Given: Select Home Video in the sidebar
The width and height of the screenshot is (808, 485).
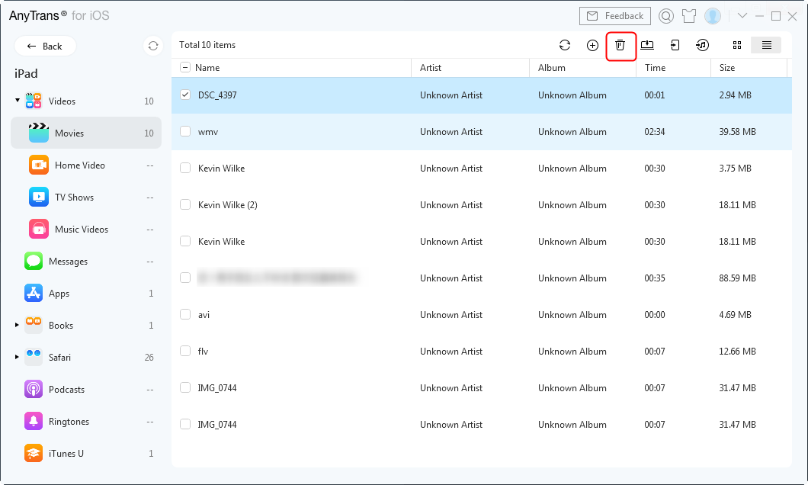Looking at the screenshot, I should click(79, 165).
